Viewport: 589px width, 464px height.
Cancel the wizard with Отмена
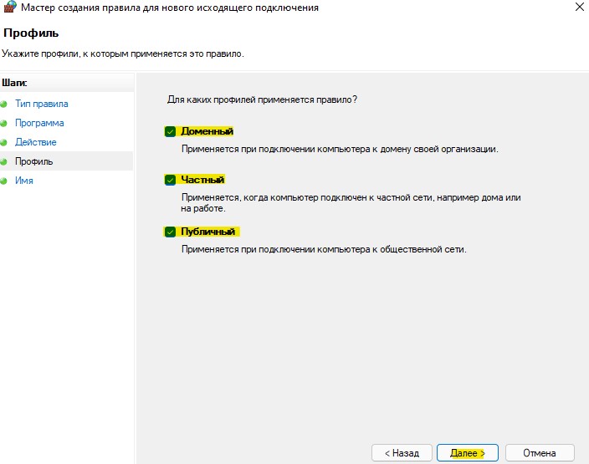click(x=540, y=453)
